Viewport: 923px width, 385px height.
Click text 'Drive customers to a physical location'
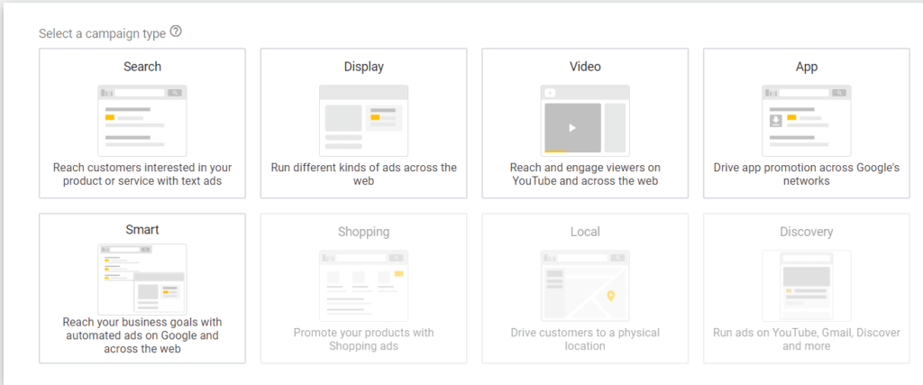pyautogui.click(x=585, y=339)
